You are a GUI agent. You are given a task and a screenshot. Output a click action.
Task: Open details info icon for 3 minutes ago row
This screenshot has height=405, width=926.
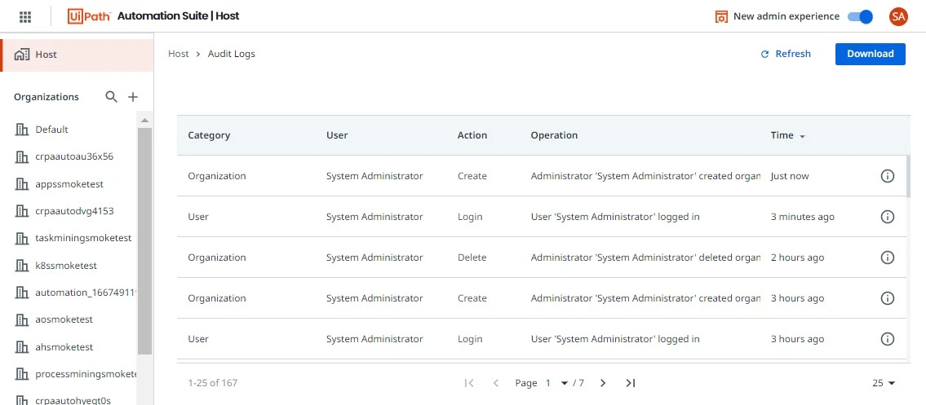pos(887,217)
